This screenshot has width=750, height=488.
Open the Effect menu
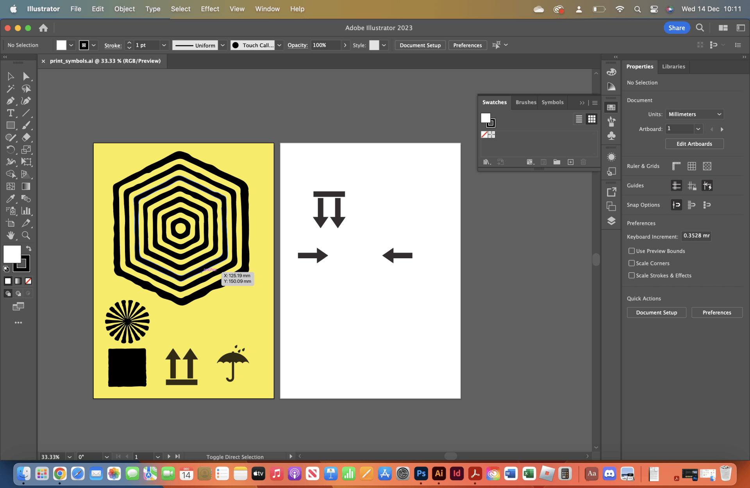pos(210,9)
